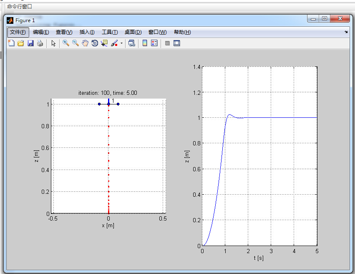Select the Data Cursor tool
This screenshot has width=355, height=274.
click(x=104, y=43)
